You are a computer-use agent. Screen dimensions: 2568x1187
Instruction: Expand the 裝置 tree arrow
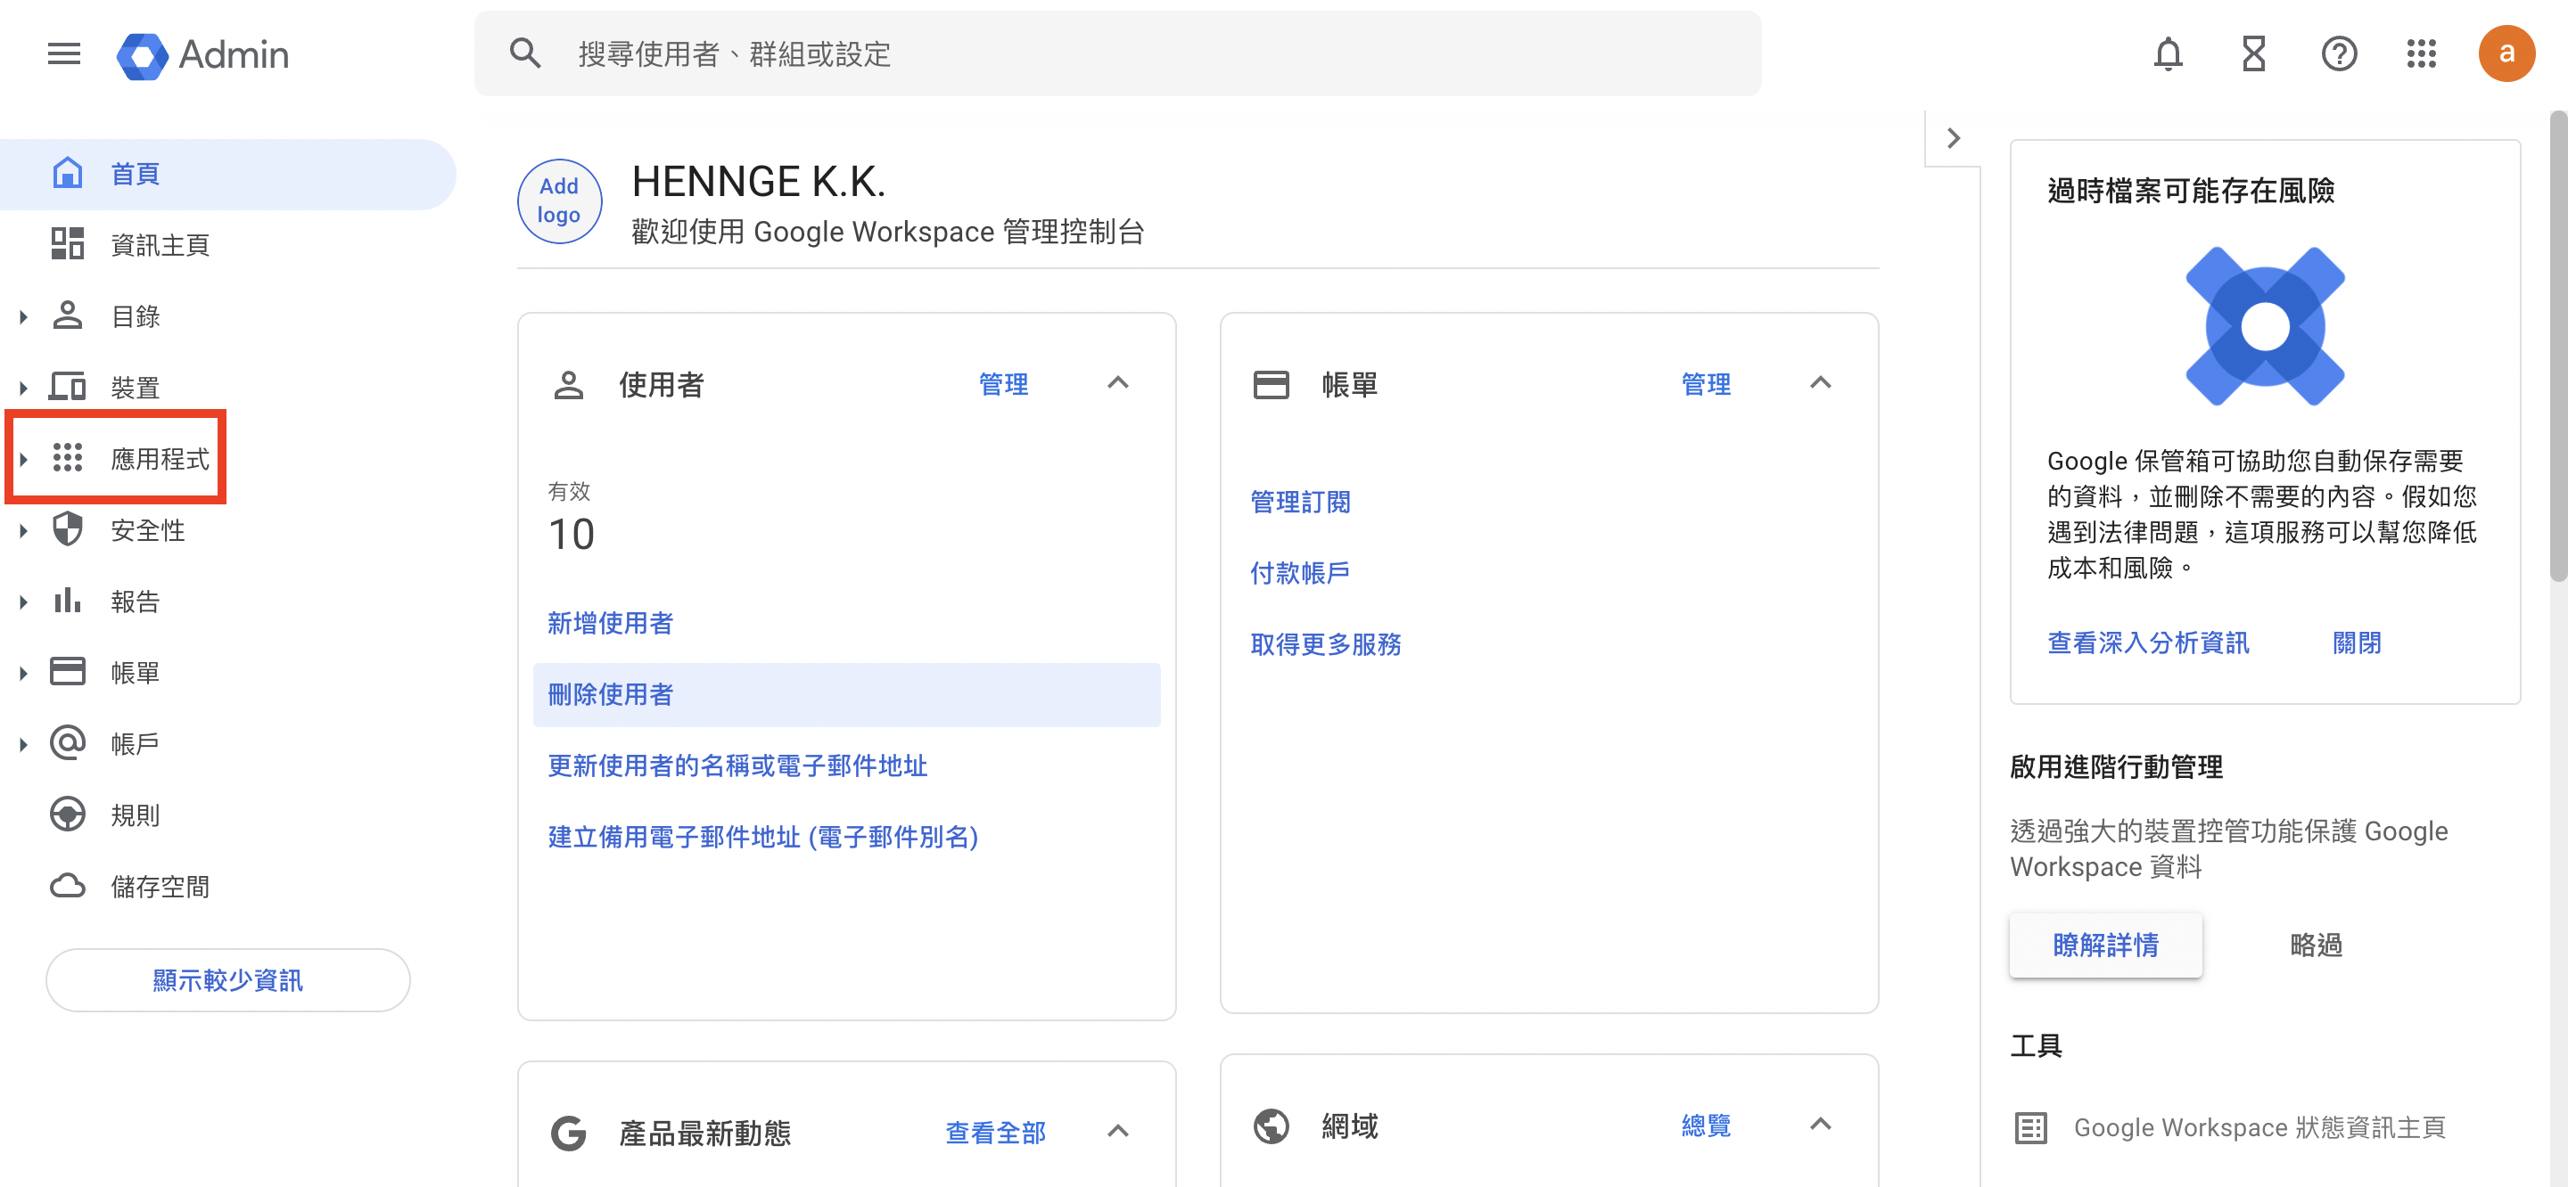(x=23, y=388)
